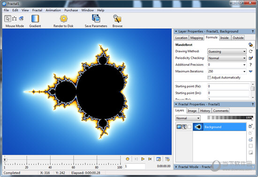This screenshot has height=177, width=258.
Task: Toggle Background layer editable magnifier icon
Action: pos(184,127)
